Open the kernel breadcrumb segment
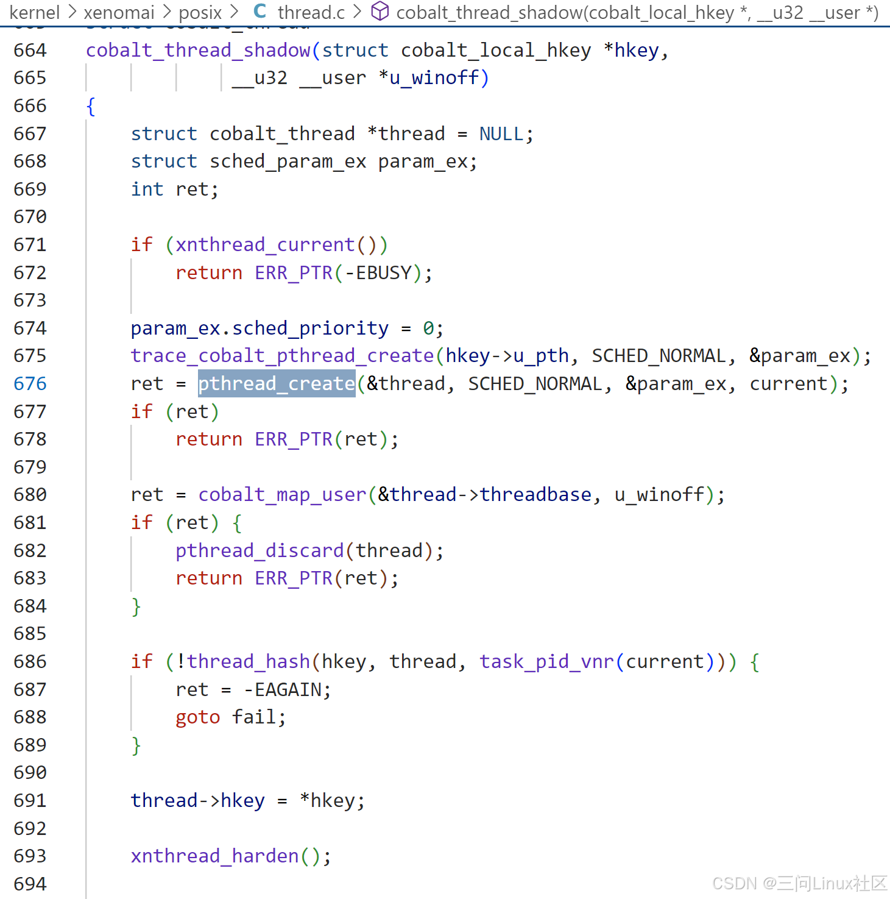890x899 pixels. point(35,12)
